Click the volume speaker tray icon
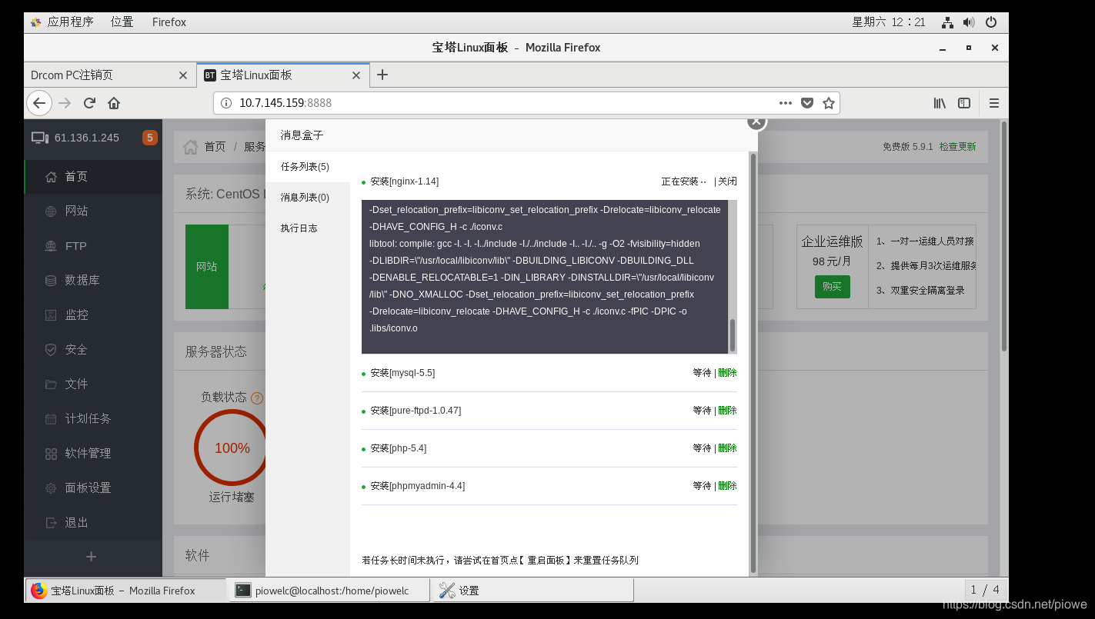1095x619 pixels. tap(969, 22)
